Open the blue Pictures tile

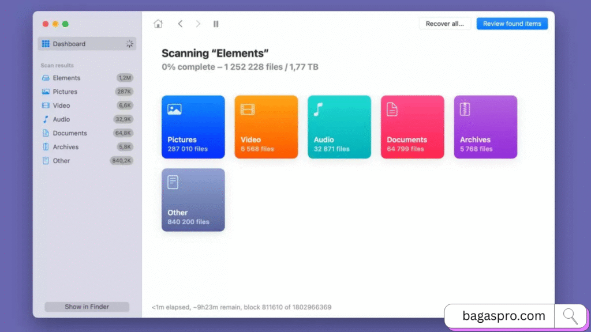193,127
